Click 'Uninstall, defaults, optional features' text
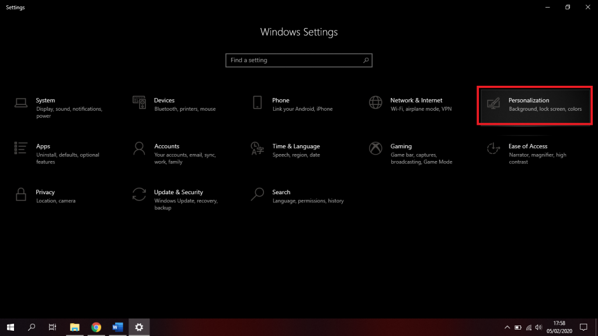Image resolution: width=598 pixels, height=336 pixels. click(x=68, y=159)
